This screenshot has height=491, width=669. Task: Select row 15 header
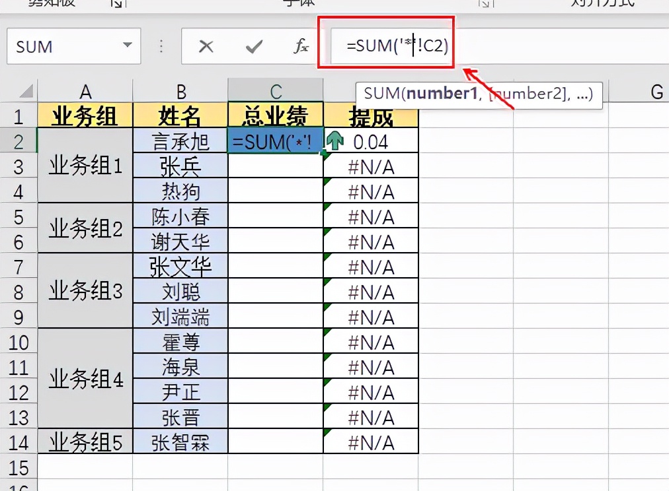click(19, 468)
